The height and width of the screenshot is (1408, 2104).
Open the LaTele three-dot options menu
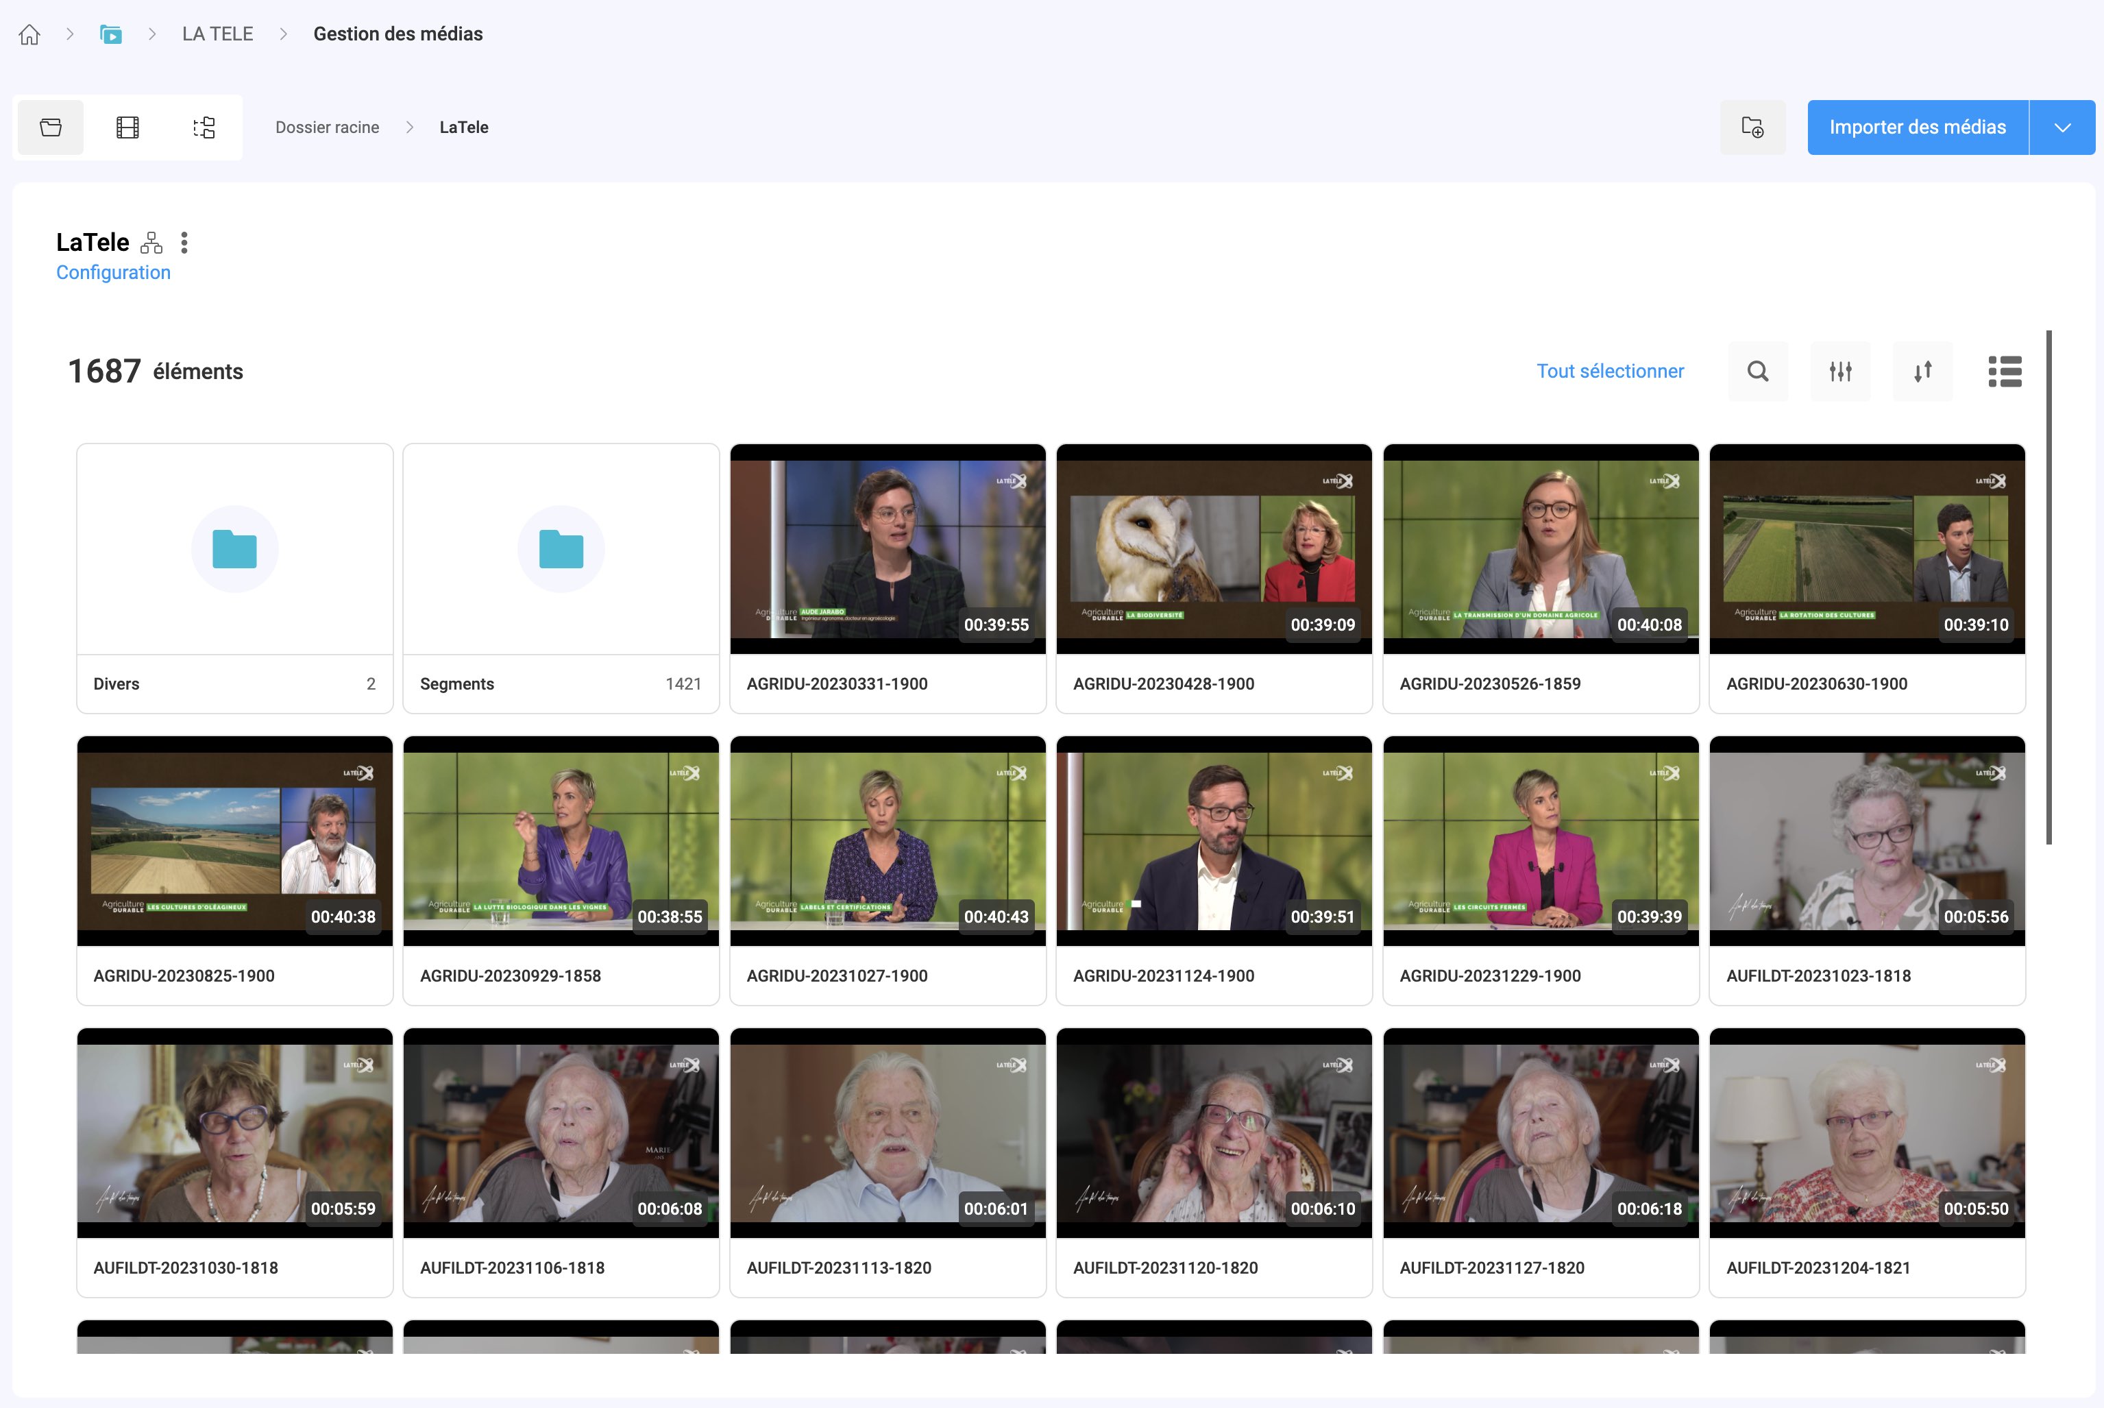(184, 243)
